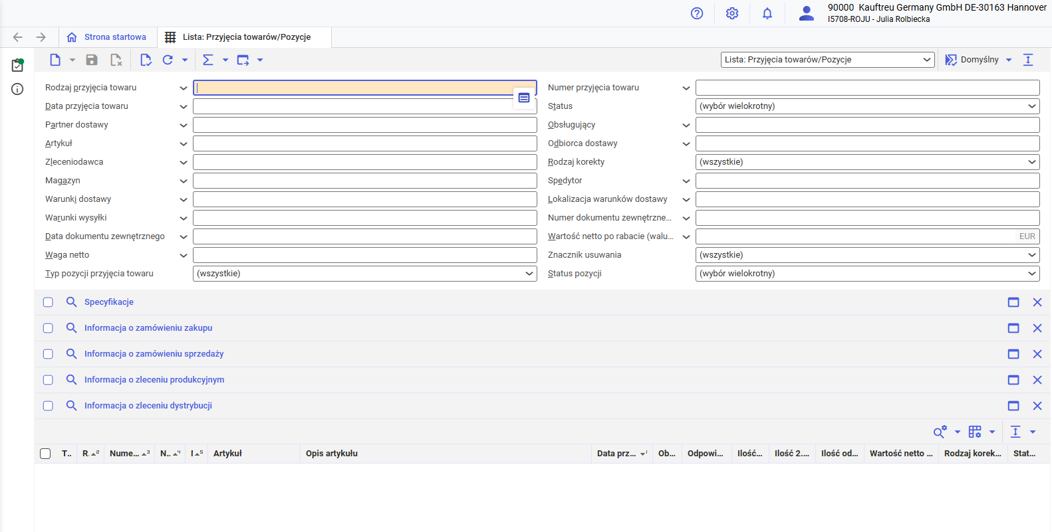Viewport: 1052px width, 532px height.
Task: Enable the Informacja o zamówieniu zakupu checkbox
Action: point(48,328)
